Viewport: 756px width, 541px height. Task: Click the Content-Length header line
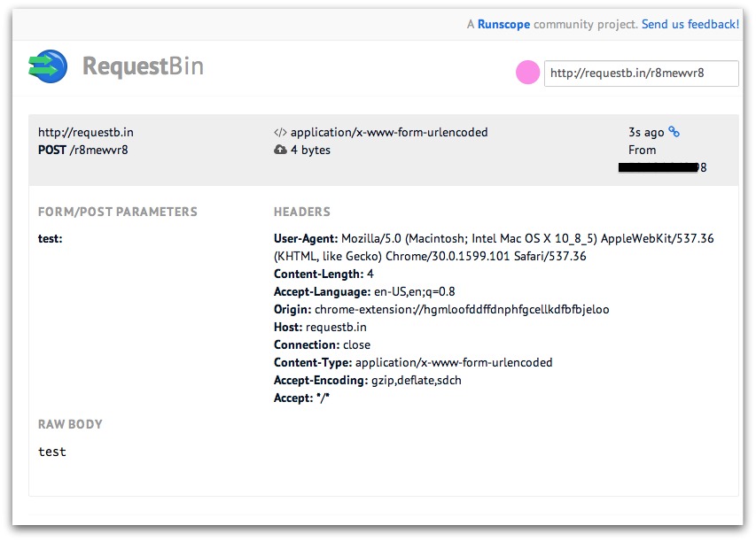(323, 274)
